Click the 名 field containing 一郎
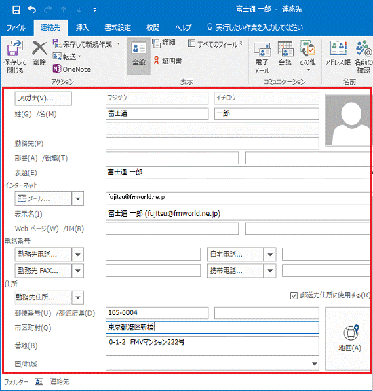 (x=267, y=114)
